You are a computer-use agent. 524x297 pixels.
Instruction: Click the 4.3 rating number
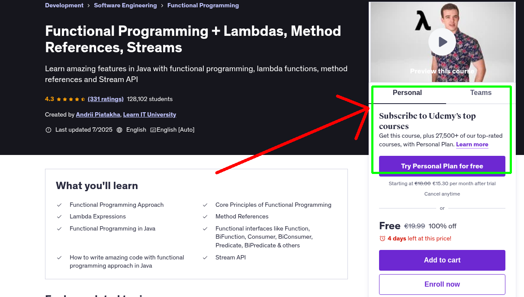49,99
